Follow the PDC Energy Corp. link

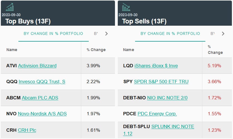(x=157, y=114)
